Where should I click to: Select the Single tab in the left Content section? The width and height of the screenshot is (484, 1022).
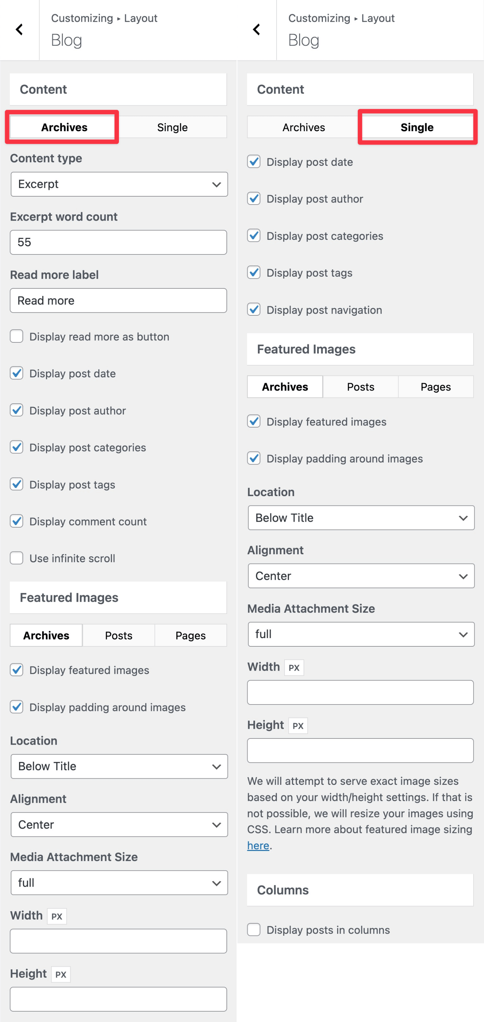172,127
